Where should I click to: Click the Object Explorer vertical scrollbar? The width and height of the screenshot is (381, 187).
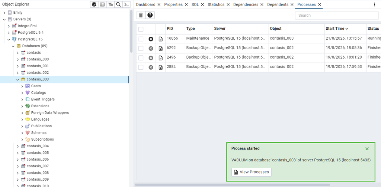131,31
